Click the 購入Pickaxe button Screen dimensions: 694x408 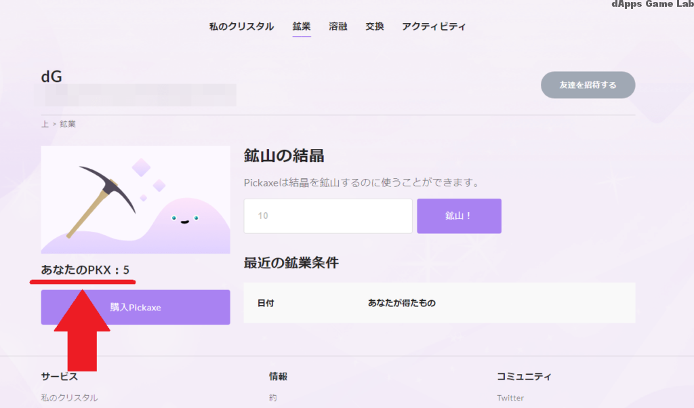[x=135, y=307]
